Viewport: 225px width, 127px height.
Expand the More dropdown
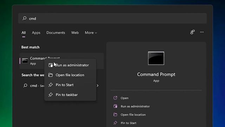(91, 33)
